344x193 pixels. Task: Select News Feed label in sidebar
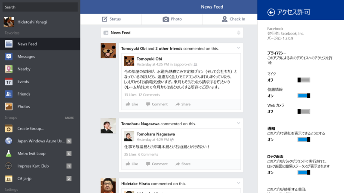[27, 44]
